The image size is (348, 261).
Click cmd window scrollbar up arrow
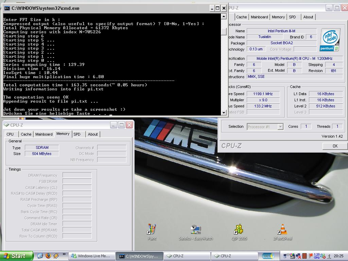224,16
